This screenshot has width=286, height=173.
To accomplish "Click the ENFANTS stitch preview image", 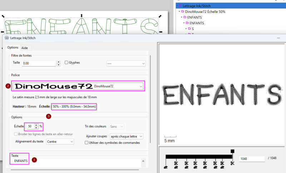I will pos(223,95).
